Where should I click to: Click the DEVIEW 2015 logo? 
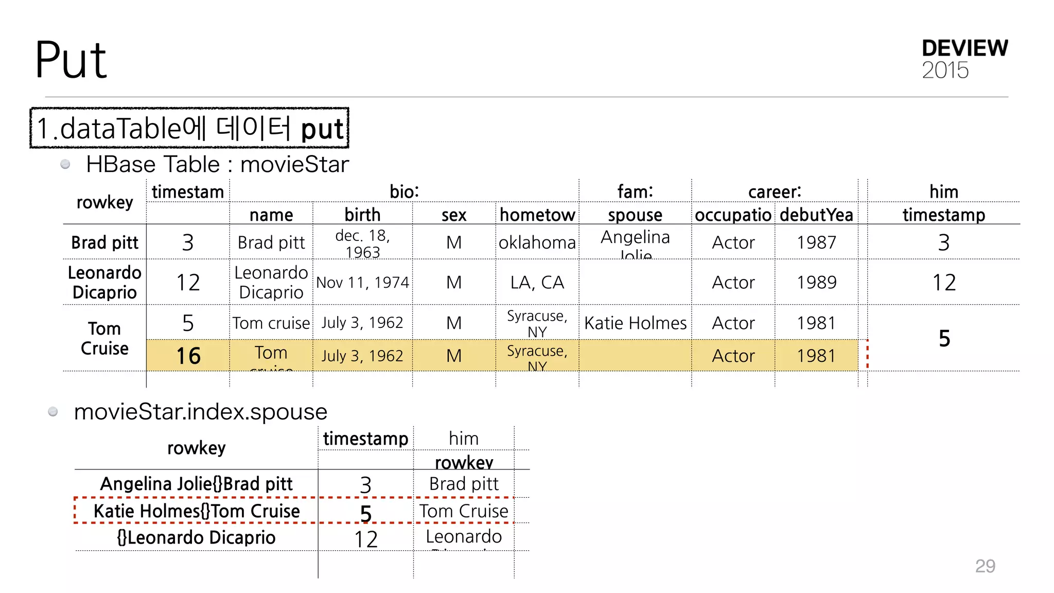point(964,59)
